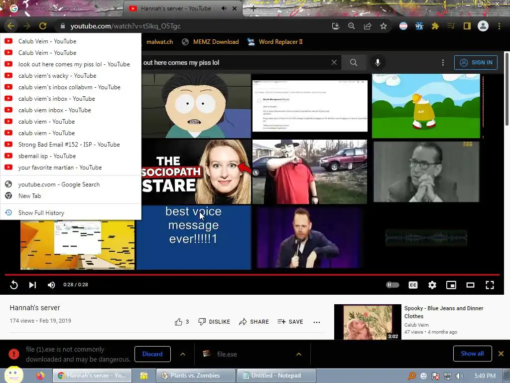The width and height of the screenshot is (510, 383).
Task: Open 'best voice message ever' video thumbnail
Action: [x=194, y=237]
